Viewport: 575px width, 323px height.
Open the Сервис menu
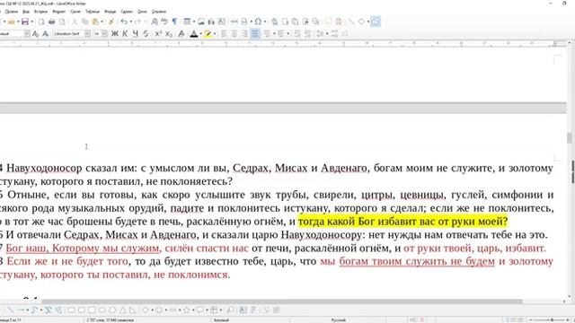click(x=127, y=12)
